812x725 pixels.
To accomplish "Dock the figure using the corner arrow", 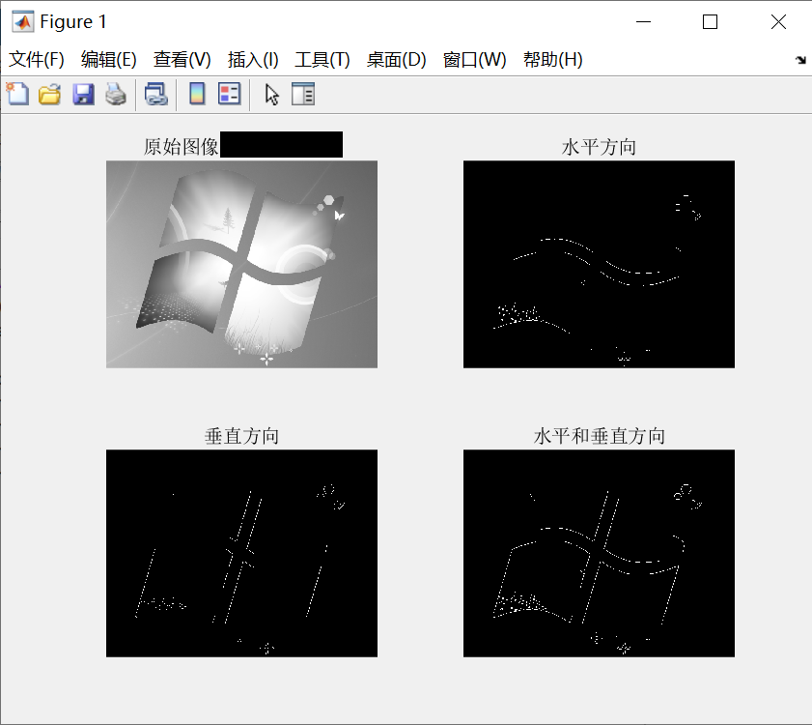I will click(x=800, y=60).
